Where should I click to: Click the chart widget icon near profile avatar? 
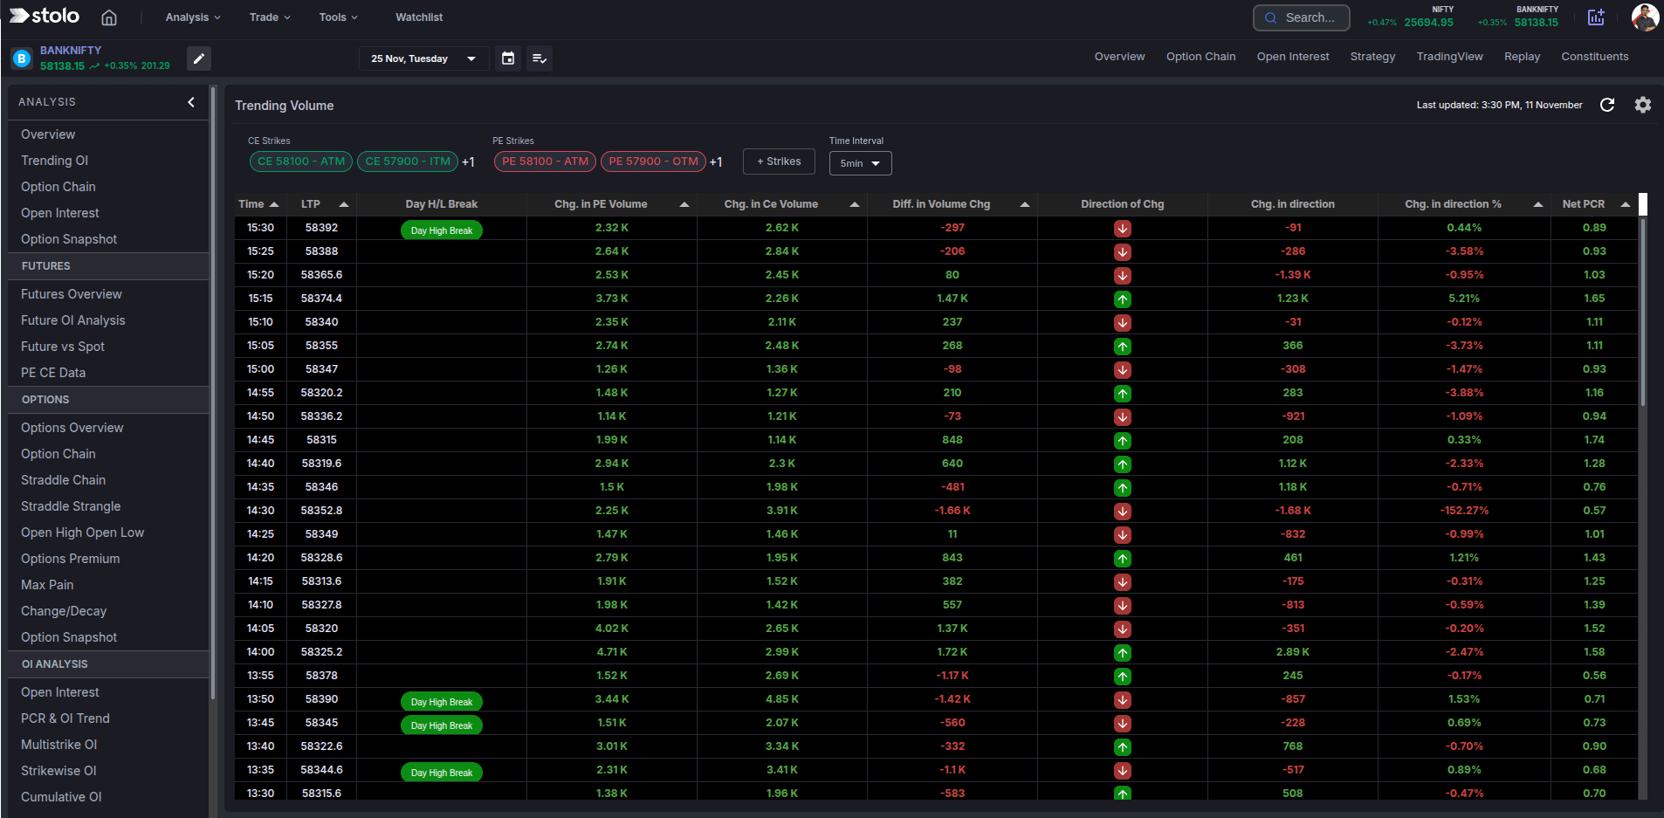[1596, 17]
